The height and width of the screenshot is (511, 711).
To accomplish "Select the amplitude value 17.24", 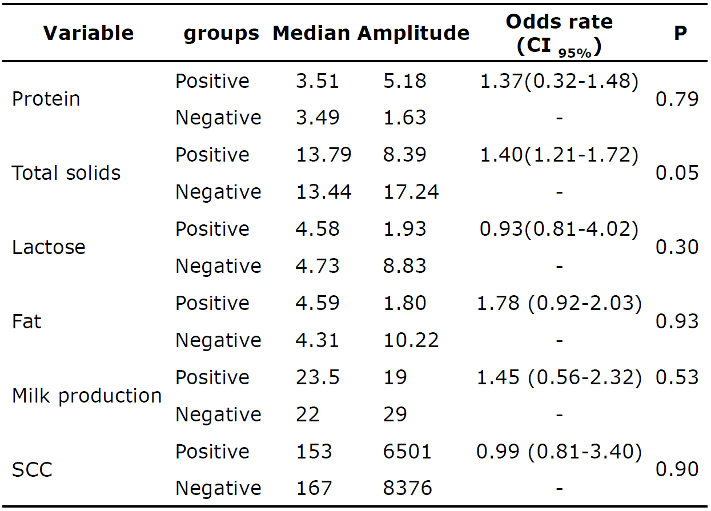I will click(x=411, y=192).
